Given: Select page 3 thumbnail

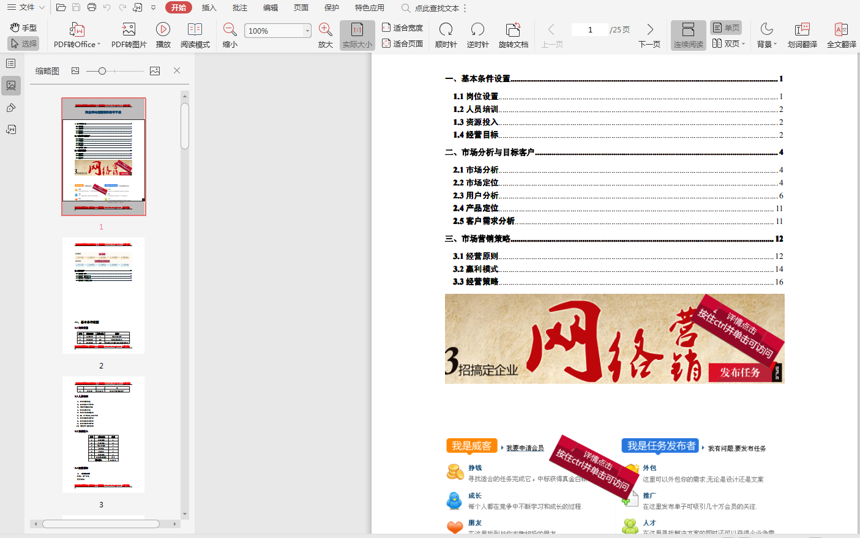Looking at the screenshot, I should [x=103, y=435].
